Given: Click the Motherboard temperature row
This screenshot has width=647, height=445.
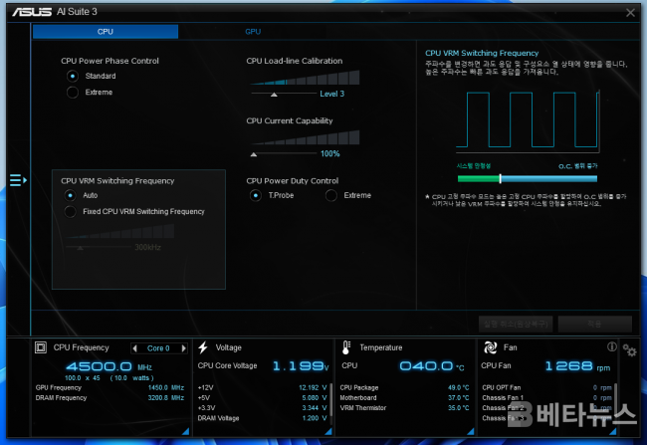Looking at the screenshot, I should pos(404,398).
